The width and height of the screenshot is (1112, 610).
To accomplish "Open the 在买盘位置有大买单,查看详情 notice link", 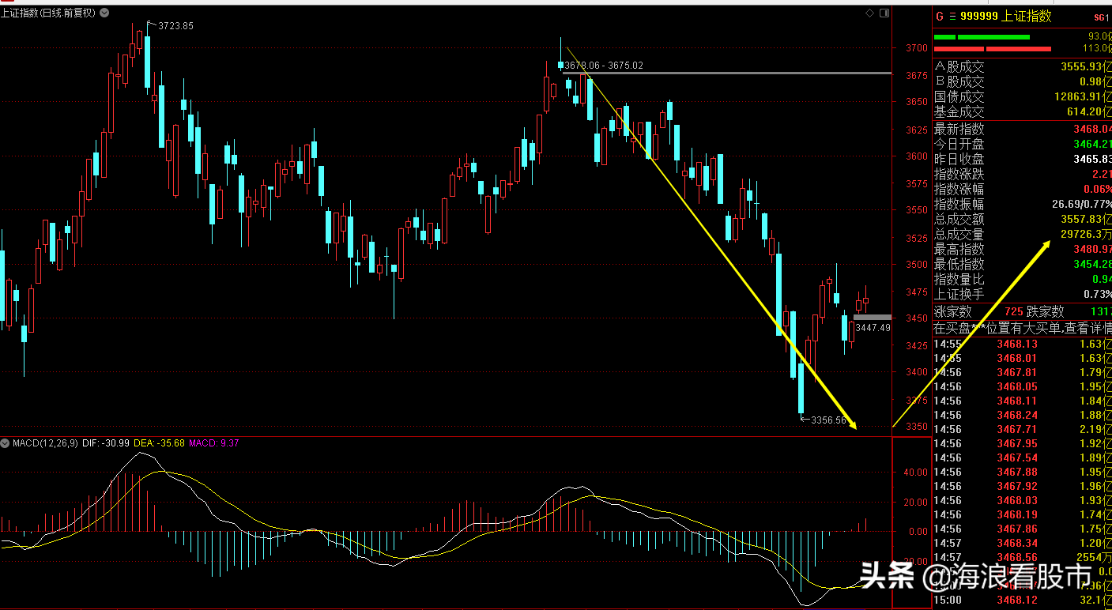I will tap(1023, 327).
